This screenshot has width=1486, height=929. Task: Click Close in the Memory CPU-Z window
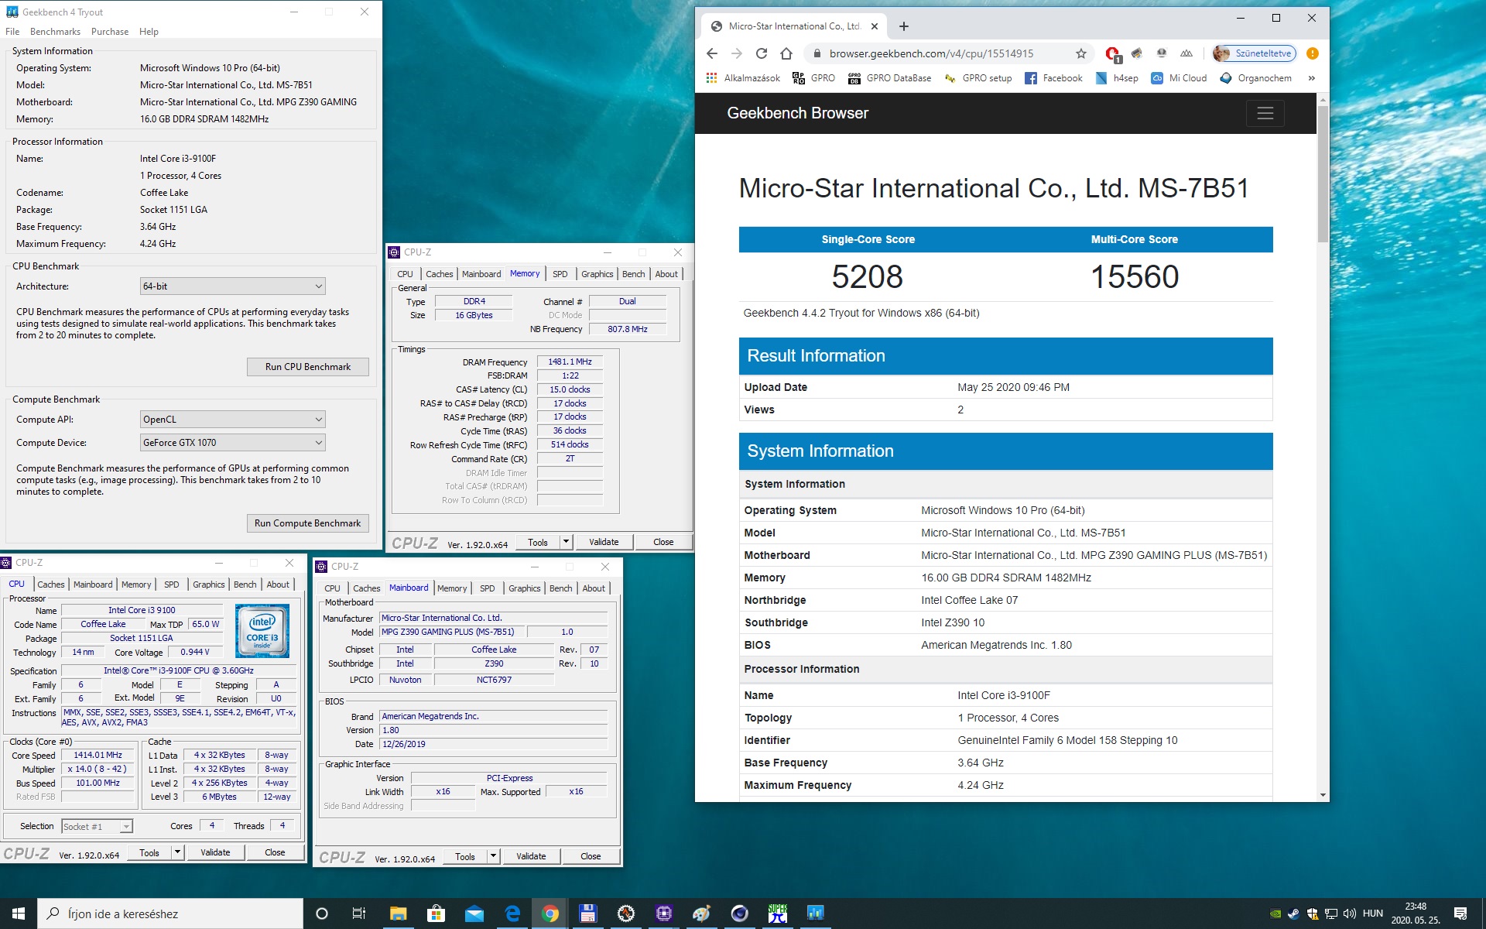(663, 542)
